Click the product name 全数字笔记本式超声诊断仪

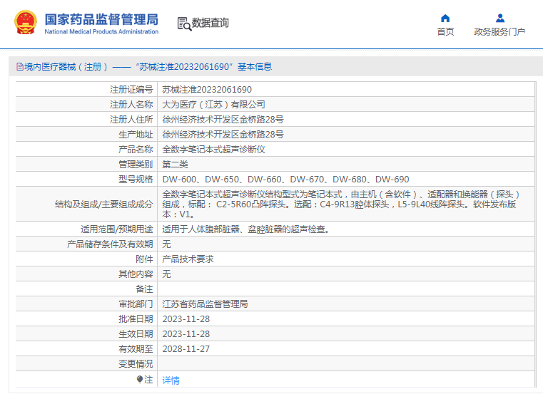coord(213,150)
